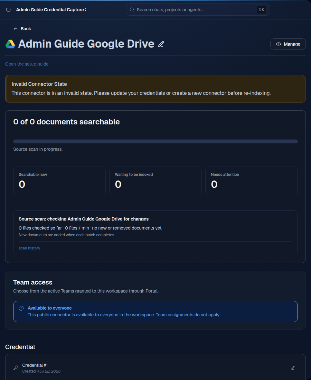Click the 0 files checked so far line

pos(90,228)
